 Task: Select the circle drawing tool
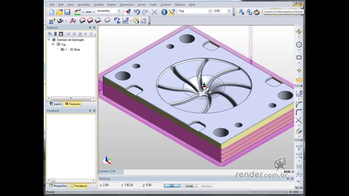point(299,45)
